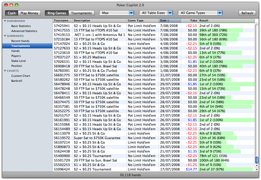Sort by Take column header
Screen dimensions: 261x180
189,21
